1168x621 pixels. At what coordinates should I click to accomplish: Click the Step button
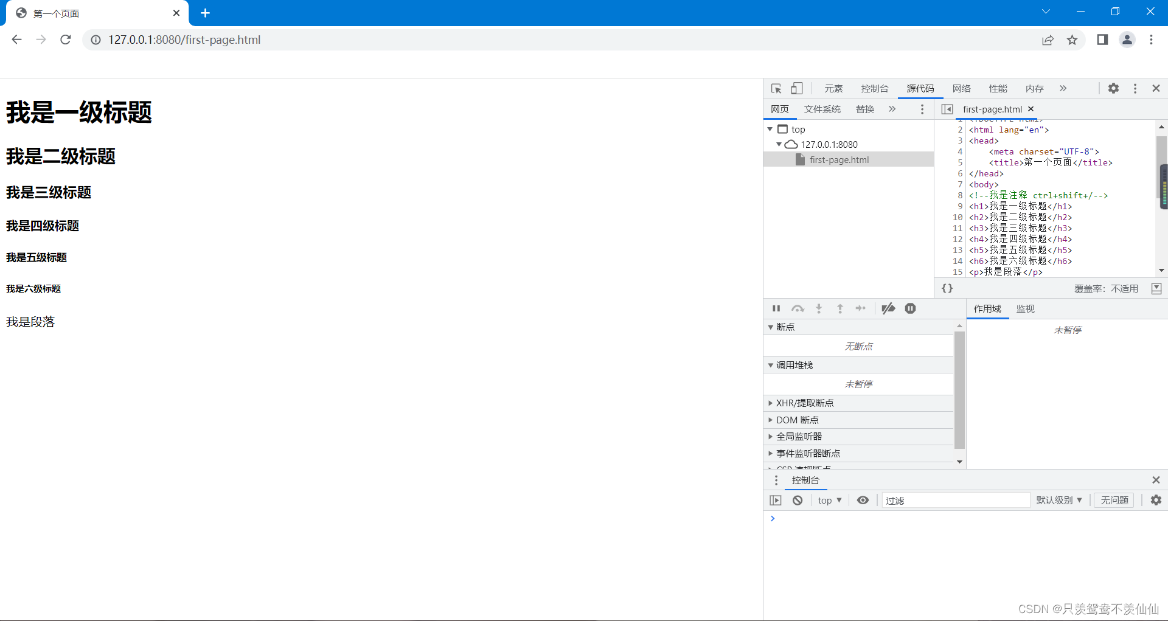[x=860, y=308]
